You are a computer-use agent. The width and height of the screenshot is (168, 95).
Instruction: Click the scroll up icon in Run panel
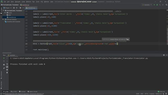(x=7, y=58)
